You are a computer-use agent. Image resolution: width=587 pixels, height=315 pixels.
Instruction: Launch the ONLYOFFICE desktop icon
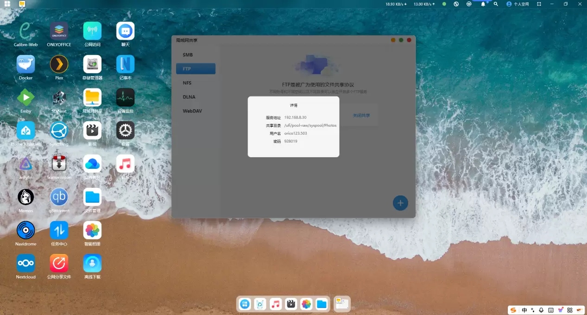[59, 31]
